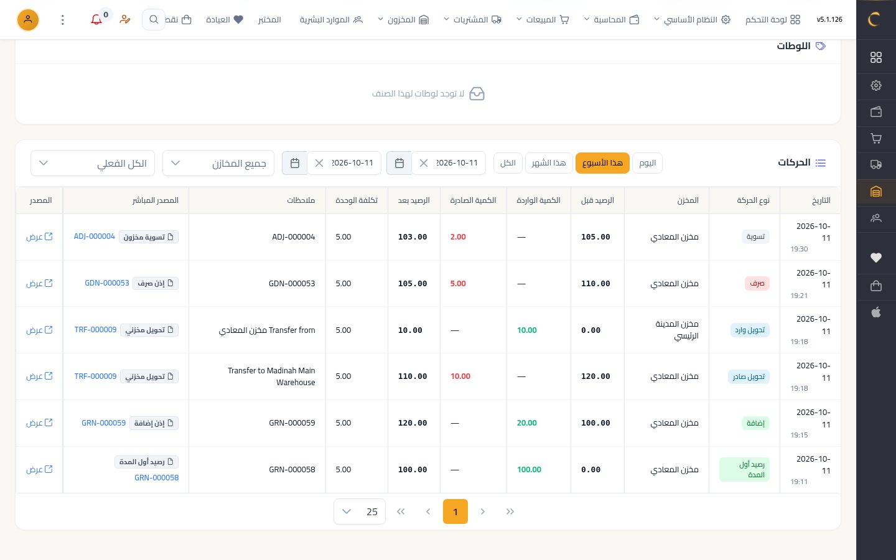
Task: Expand المشتريات top menu
Action: (x=472, y=20)
